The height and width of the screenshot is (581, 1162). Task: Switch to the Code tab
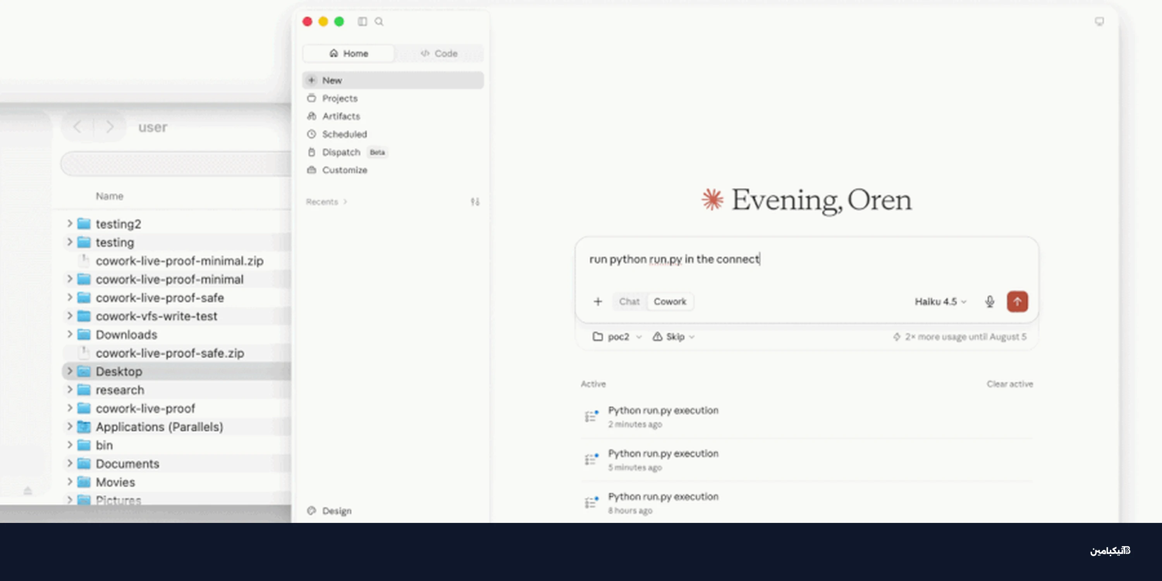[439, 53]
